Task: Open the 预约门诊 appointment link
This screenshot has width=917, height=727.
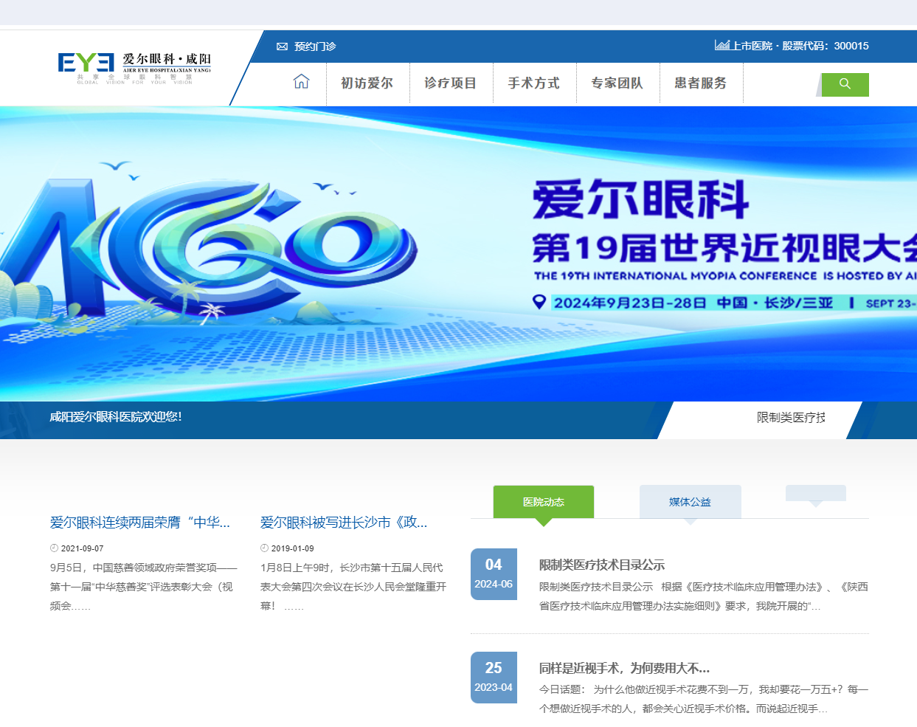Action: tap(315, 46)
